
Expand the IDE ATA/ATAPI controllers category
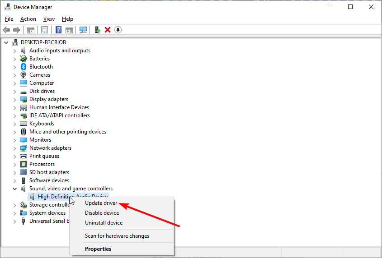click(14, 116)
